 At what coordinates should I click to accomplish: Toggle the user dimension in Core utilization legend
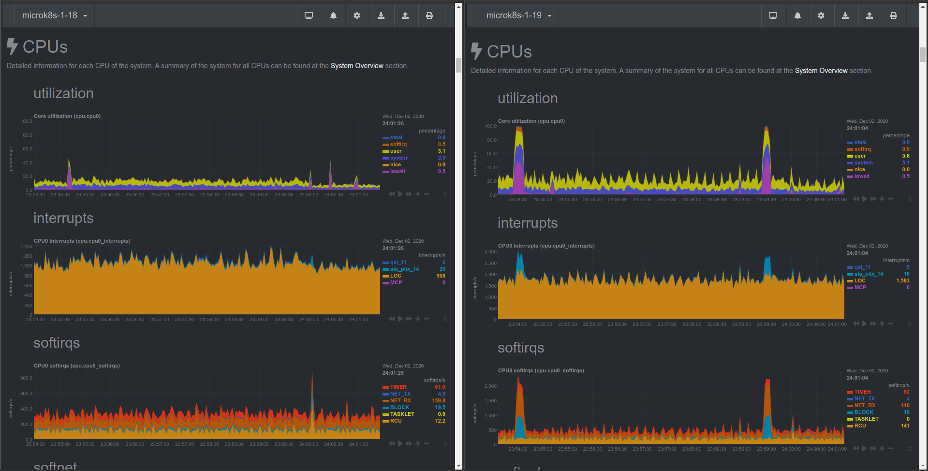point(395,151)
